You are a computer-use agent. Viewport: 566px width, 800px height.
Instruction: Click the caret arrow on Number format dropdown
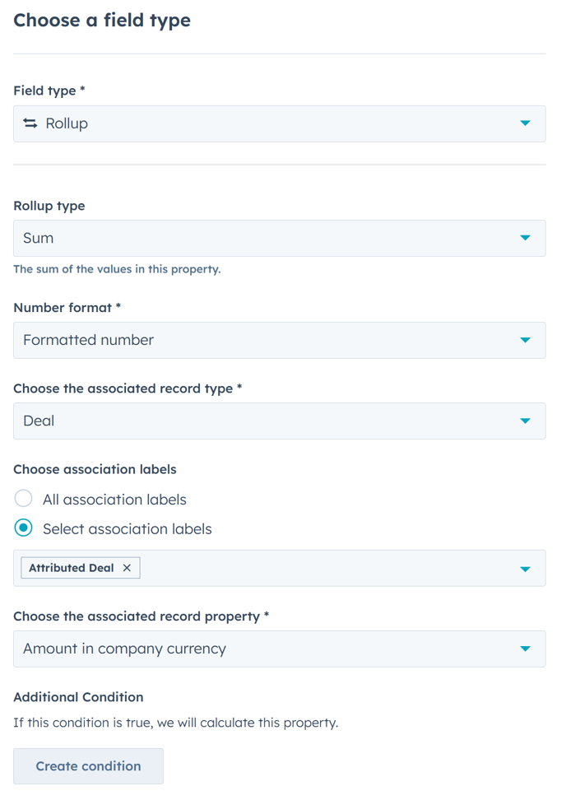525,340
